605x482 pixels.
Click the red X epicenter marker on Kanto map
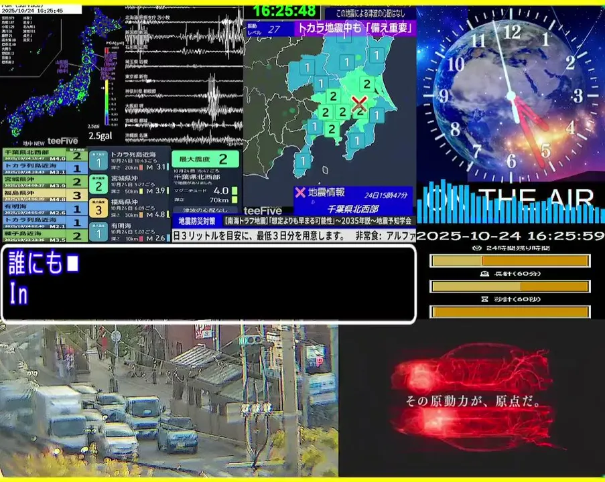click(x=359, y=104)
